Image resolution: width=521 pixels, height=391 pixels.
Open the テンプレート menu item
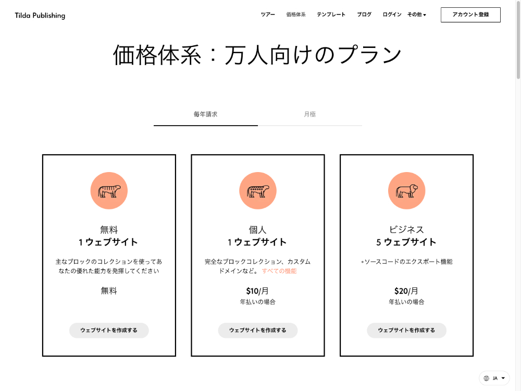click(331, 15)
